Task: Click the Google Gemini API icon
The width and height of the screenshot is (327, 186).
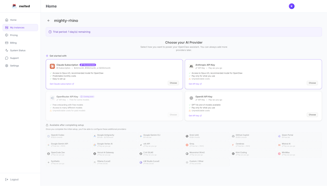Action: [48, 145]
